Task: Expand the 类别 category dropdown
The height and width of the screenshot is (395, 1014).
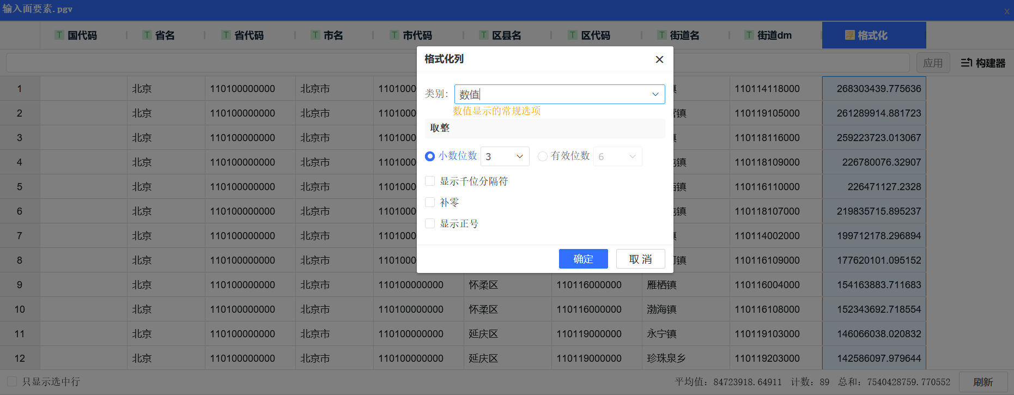Action: click(x=655, y=94)
